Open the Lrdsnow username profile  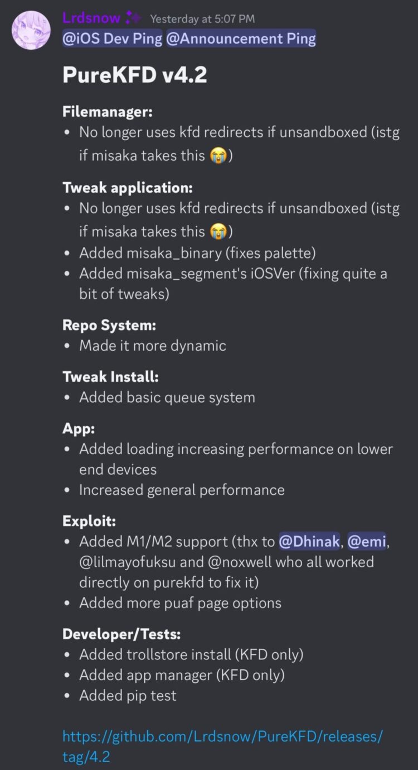point(91,18)
